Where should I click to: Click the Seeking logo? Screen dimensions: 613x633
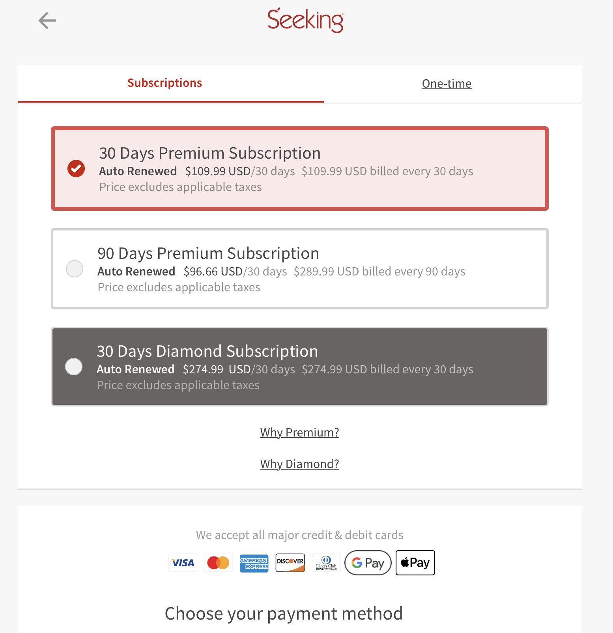[306, 20]
